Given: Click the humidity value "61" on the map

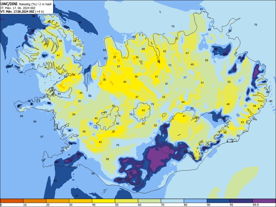Looking at the screenshot, I should point(119,66).
